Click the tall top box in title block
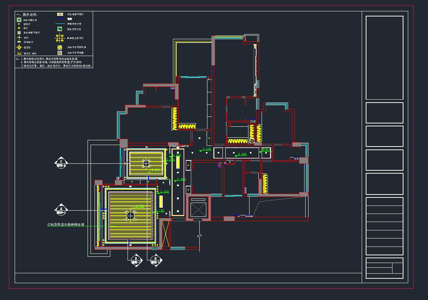The height and width of the screenshot is (300, 428). (x=384, y=58)
